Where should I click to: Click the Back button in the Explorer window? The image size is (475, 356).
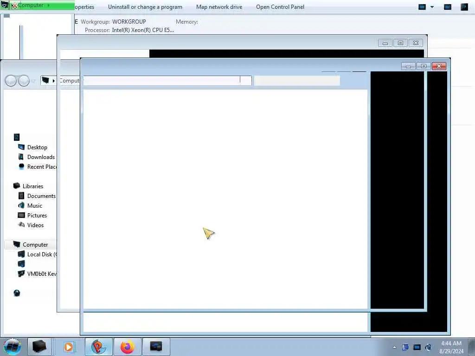(11, 81)
